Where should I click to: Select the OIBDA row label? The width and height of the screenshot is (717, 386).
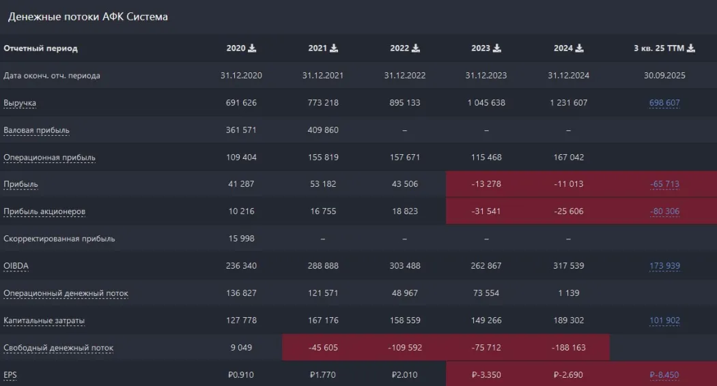pyautogui.click(x=16, y=266)
